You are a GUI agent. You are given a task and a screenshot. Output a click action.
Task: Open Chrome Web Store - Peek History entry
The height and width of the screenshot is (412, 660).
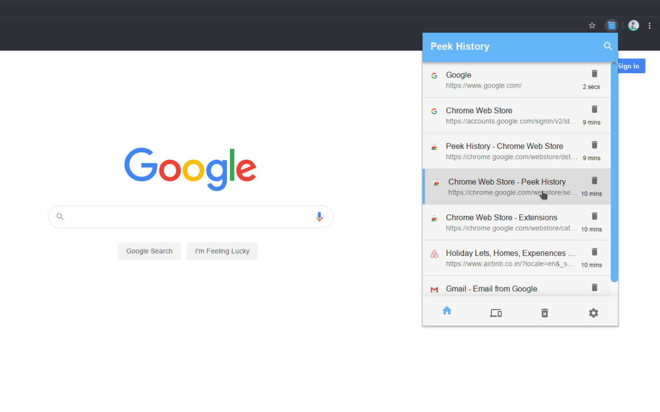pos(517,186)
